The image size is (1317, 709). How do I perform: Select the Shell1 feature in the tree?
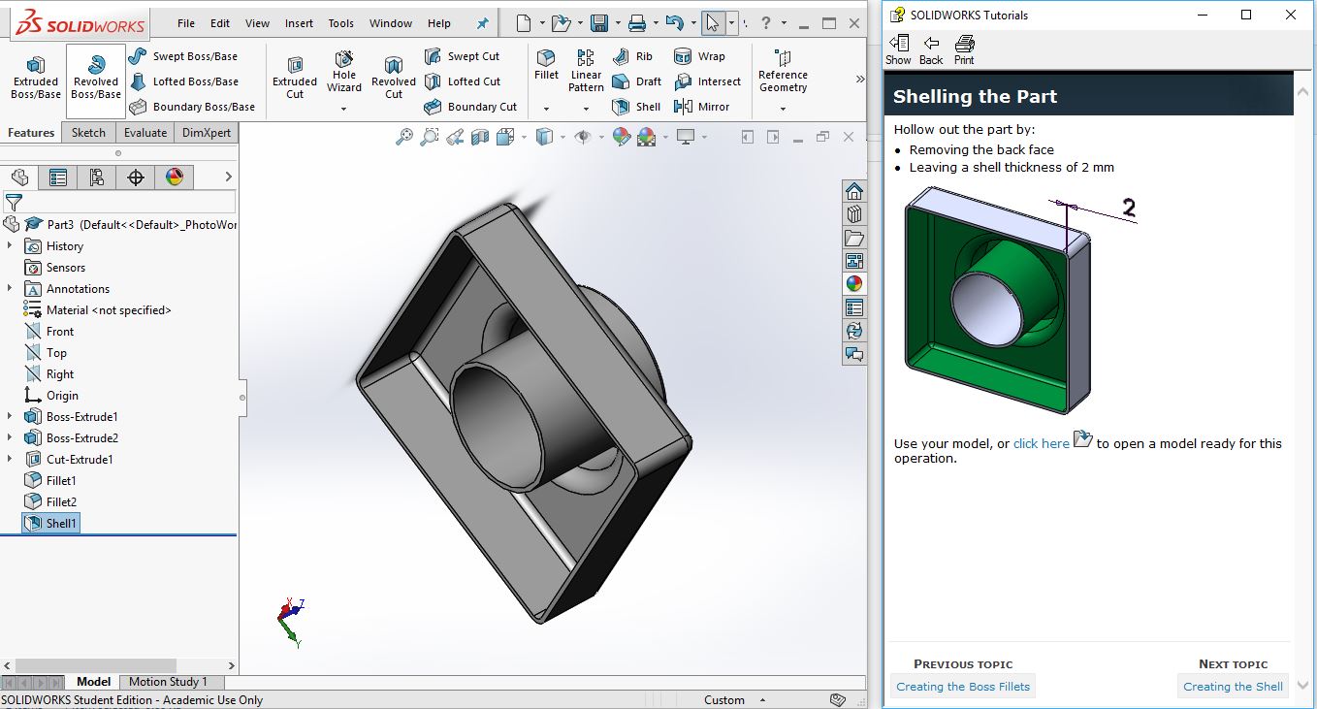tap(50, 524)
